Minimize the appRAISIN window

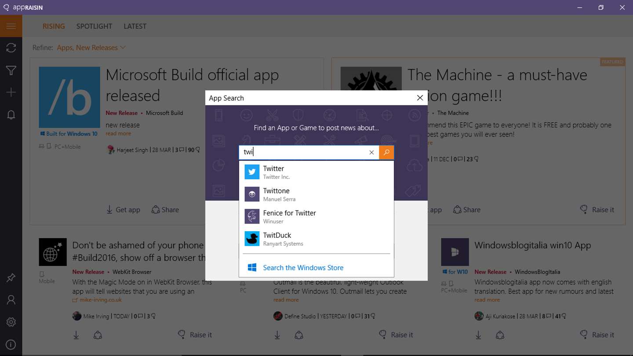tap(580, 7)
